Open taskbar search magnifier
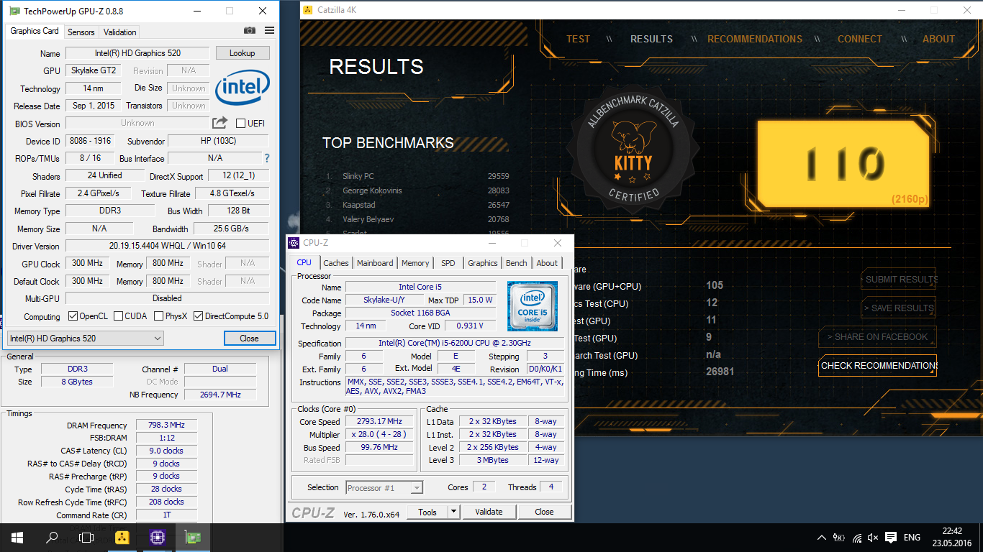 (x=52, y=538)
